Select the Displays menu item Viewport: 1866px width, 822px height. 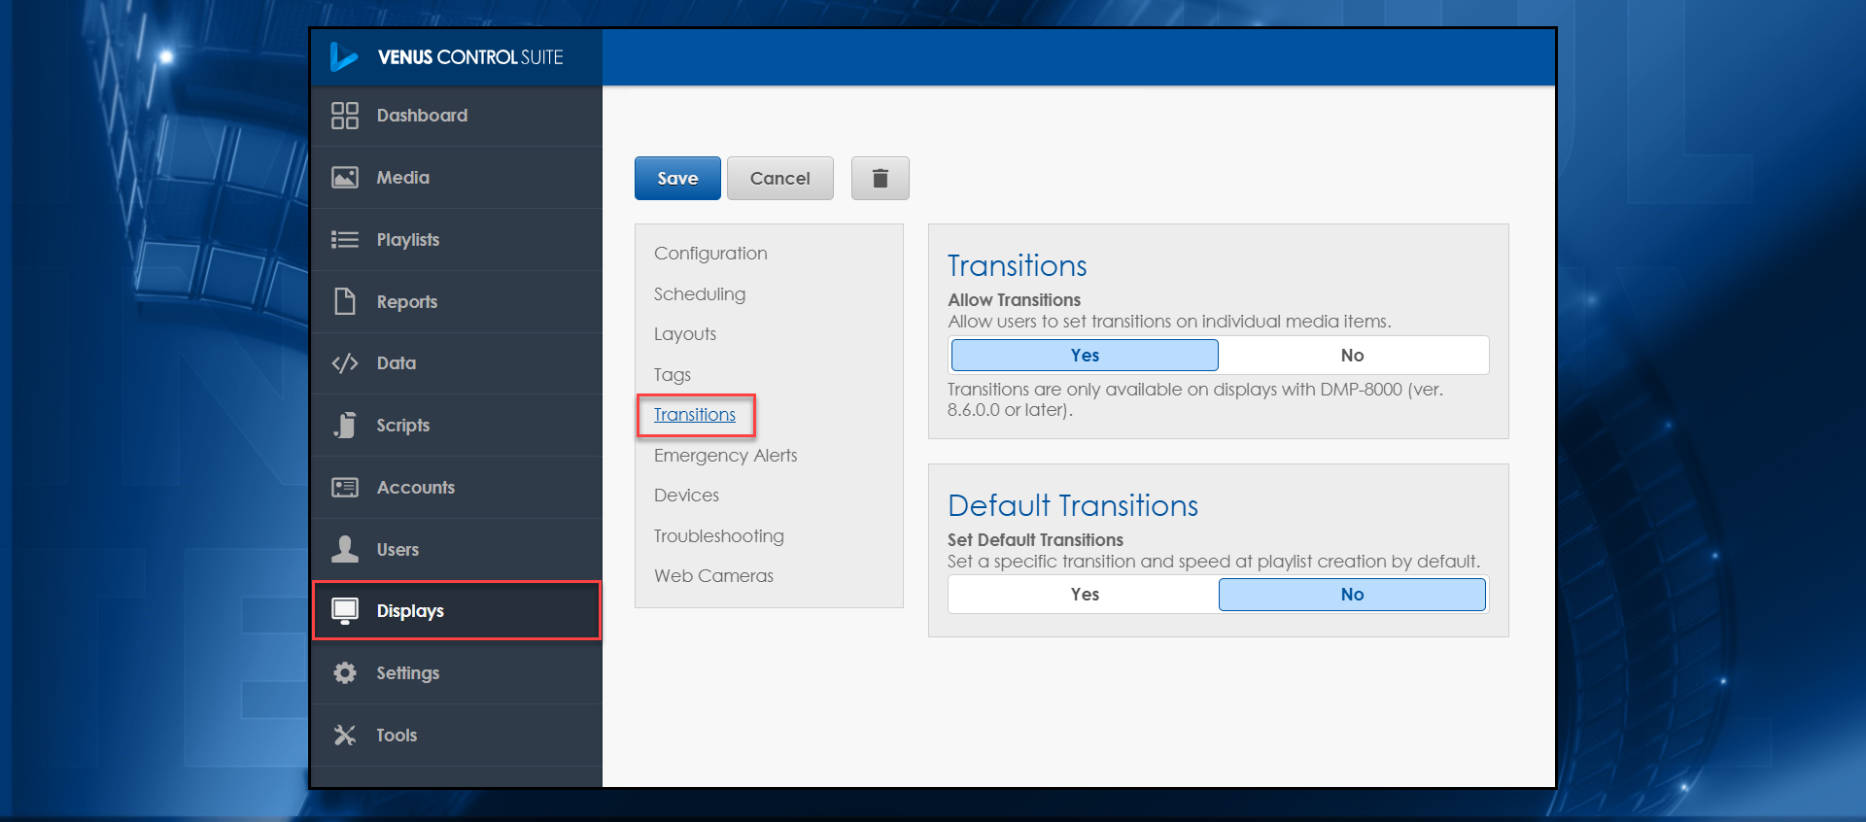pos(457,611)
